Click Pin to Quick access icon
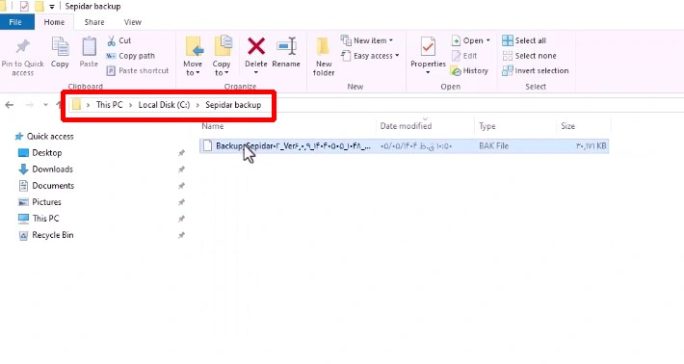Screen dimensions: 684x364 (x=22, y=46)
